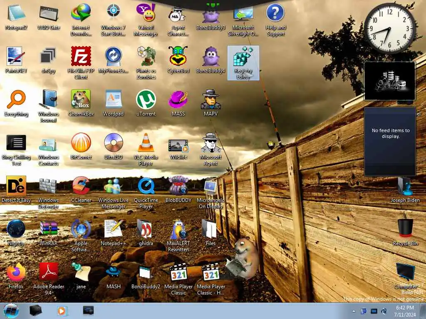Select the BlobBUDDY icon
Viewport: 426px width, 319px height.
(178, 190)
